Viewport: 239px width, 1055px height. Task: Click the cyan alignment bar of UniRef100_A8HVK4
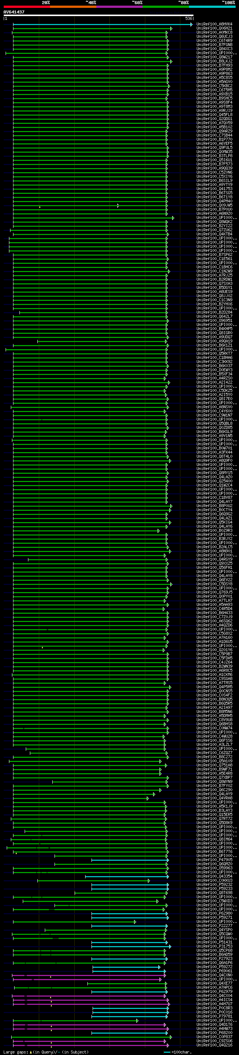103,25
